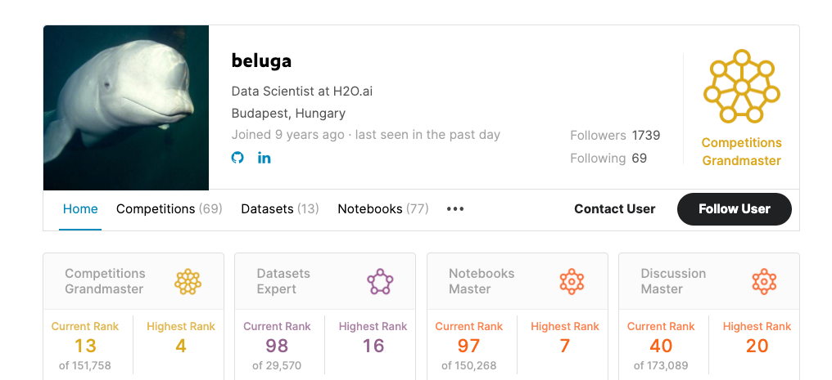Click the Notebooks Master tier icon
This screenshot has height=380, width=832.
click(572, 282)
